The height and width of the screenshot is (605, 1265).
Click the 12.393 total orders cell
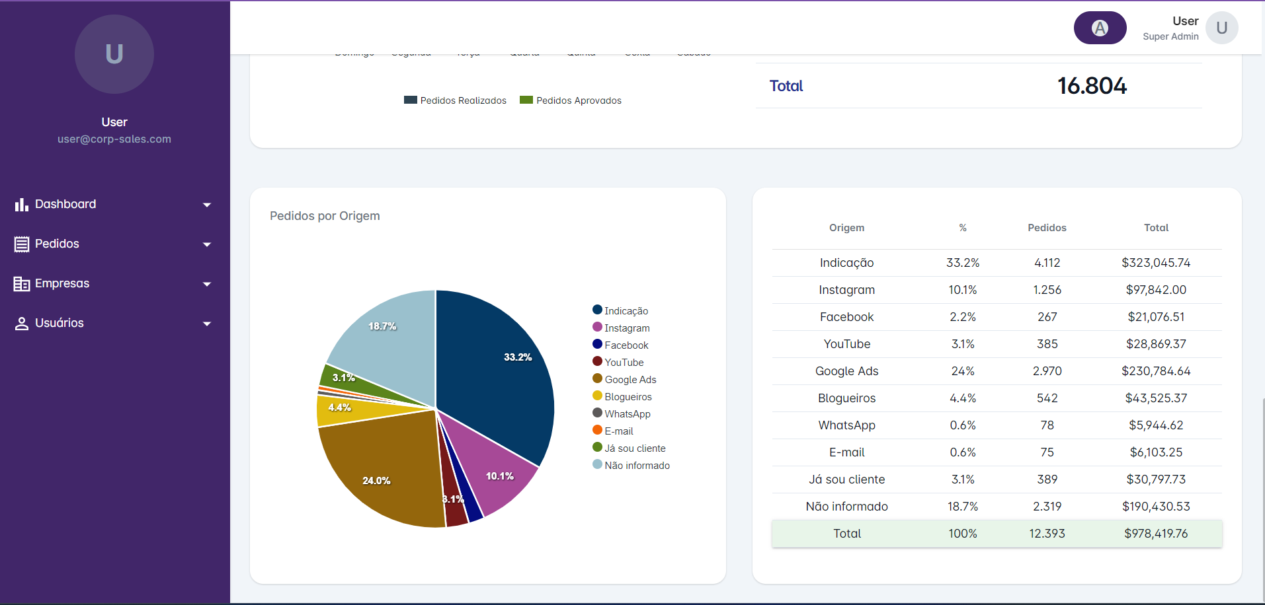pyautogui.click(x=1047, y=534)
